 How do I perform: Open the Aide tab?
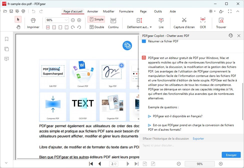click(x=173, y=11)
